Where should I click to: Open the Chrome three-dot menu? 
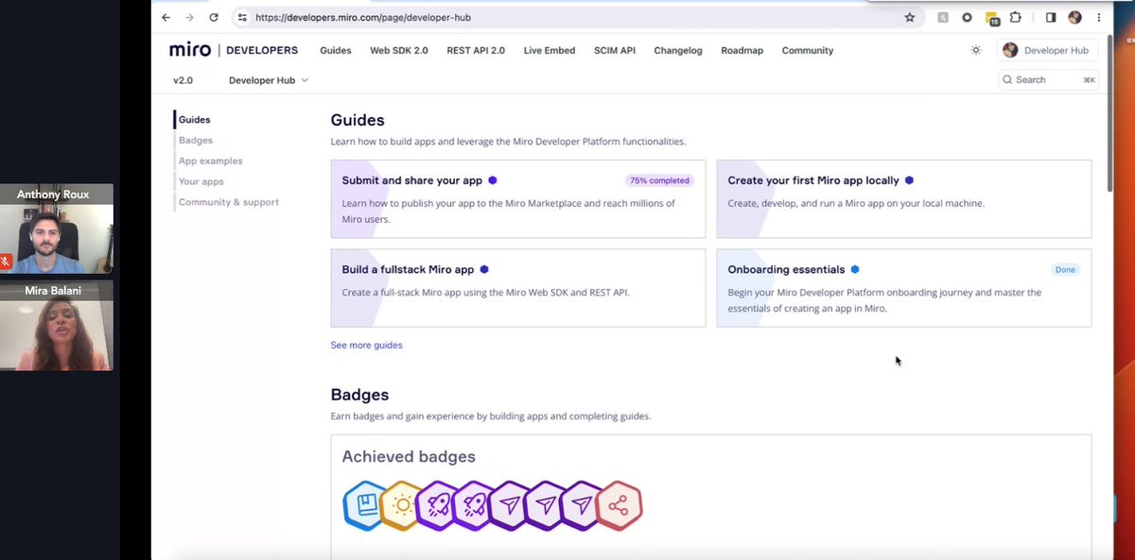(1098, 16)
